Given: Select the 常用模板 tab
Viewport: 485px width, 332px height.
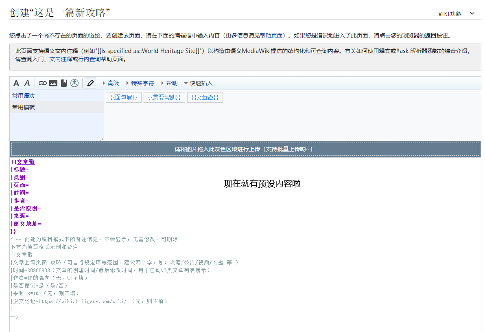Looking at the screenshot, I should tap(24, 107).
